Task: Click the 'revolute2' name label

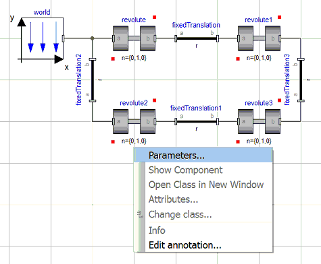Action: click(134, 103)
